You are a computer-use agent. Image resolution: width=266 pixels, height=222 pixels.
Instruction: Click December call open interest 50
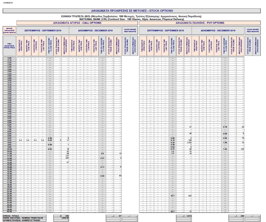pyautogui.click(x=120, y=176)
